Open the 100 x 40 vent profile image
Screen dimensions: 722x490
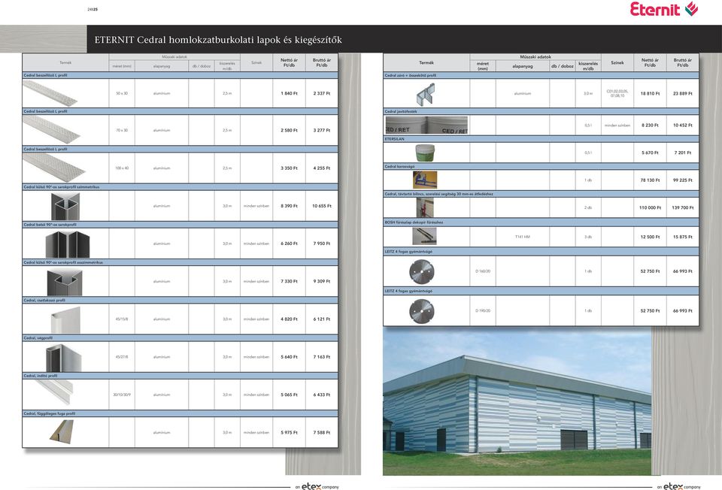(x=54, y=168)
